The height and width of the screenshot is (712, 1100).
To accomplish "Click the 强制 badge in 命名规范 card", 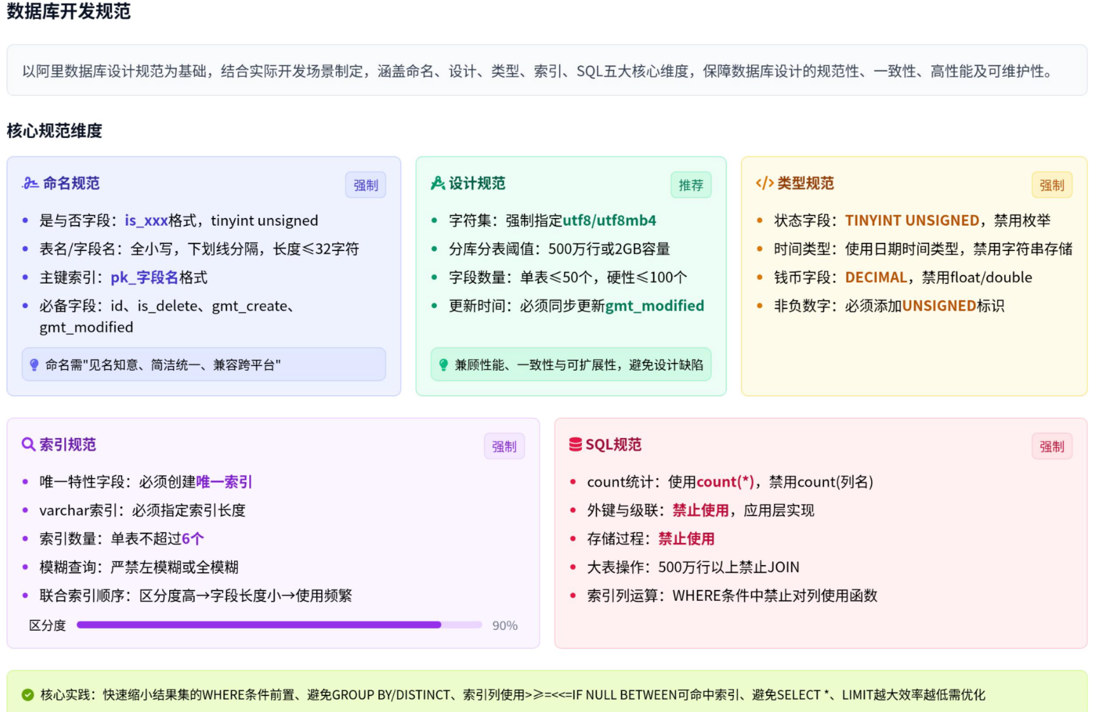I will pyautogui.click(x=366, y=185).
